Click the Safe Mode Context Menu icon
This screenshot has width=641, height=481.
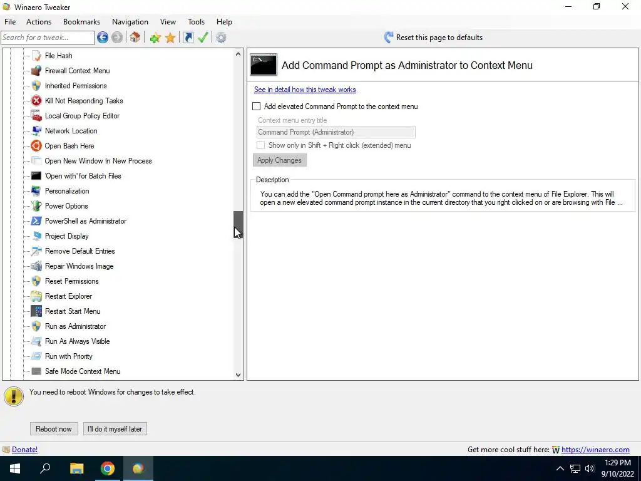coord(36,371)
